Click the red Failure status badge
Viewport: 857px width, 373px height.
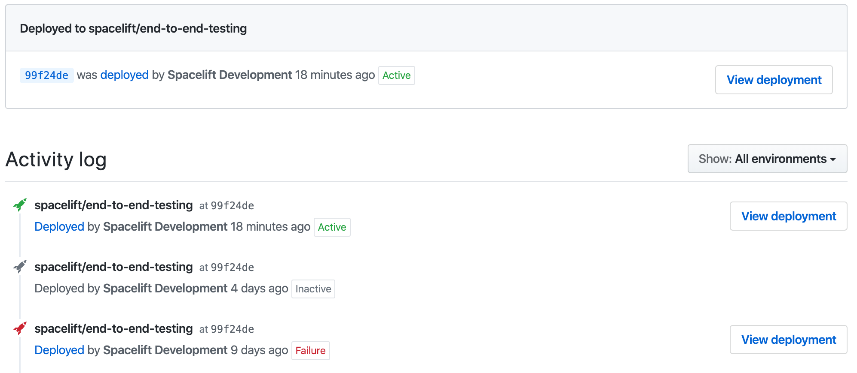pyautogui.click(x=310, y=351)
